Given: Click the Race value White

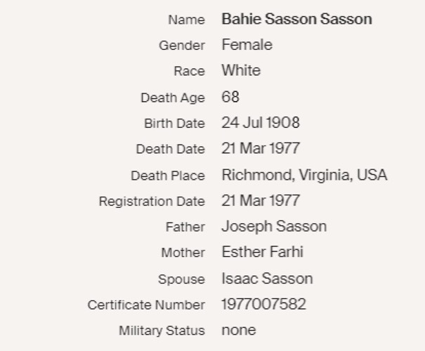Looking at the screenshot, I should [241, 70].
